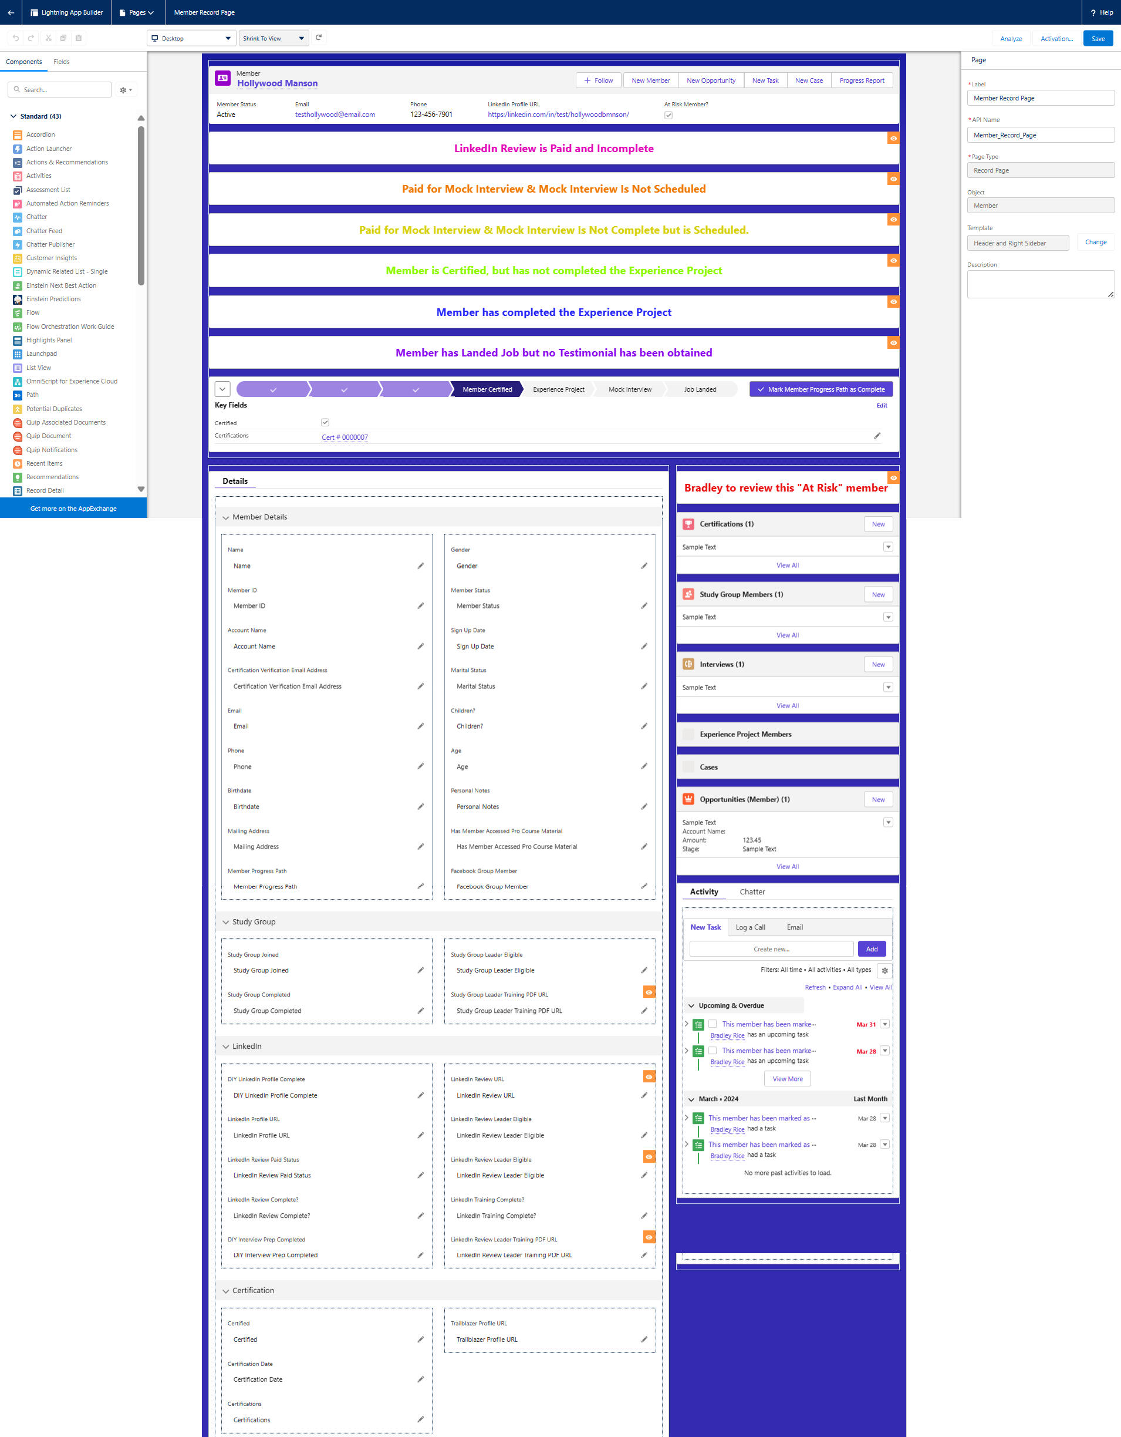Screen dimensions: 1121x1437
Task: Click Change link next to Template
Action: (1095, 242)
